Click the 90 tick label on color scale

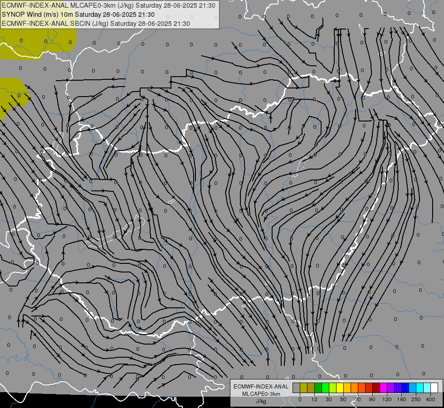point(372,399)
